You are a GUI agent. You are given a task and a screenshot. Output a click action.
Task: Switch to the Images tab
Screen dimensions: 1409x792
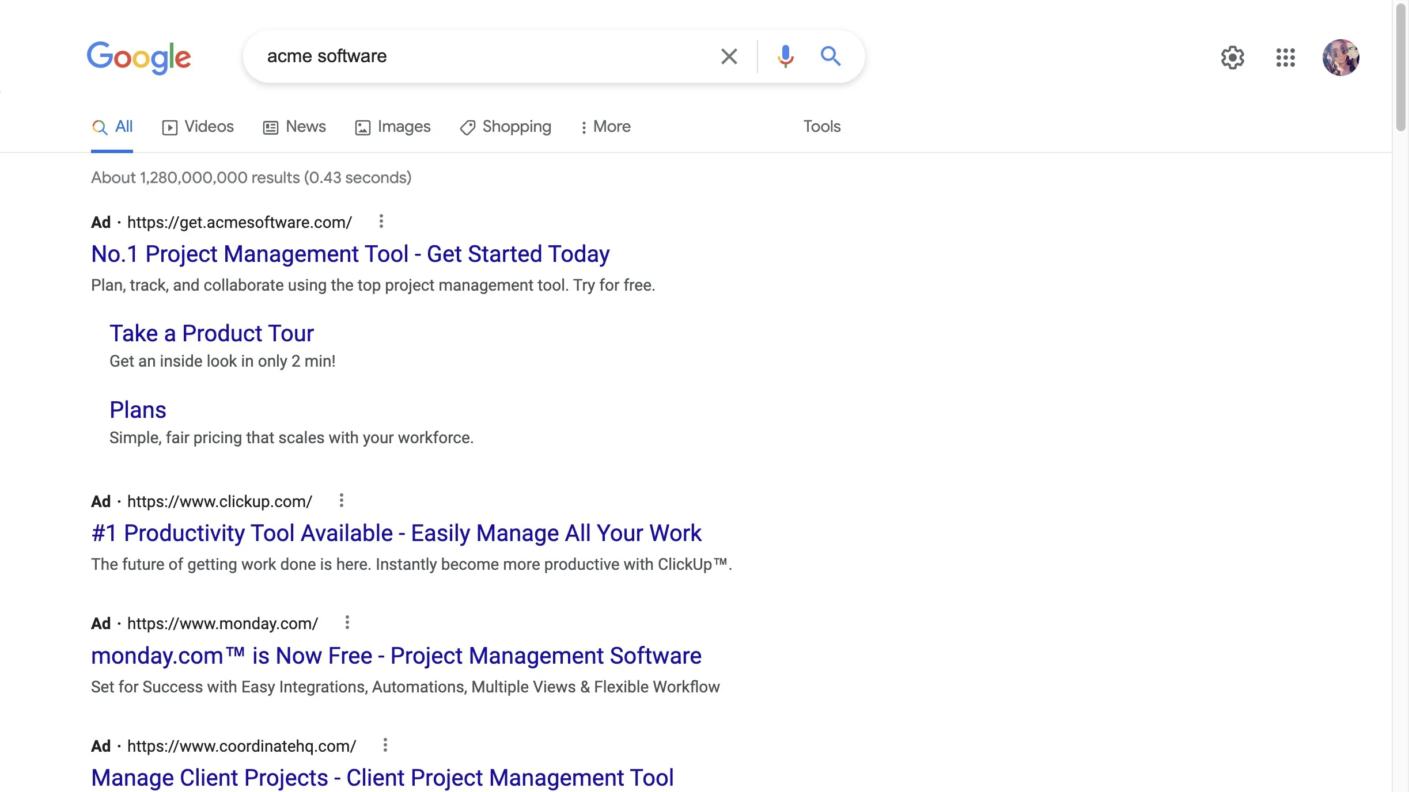coord(393,127)
